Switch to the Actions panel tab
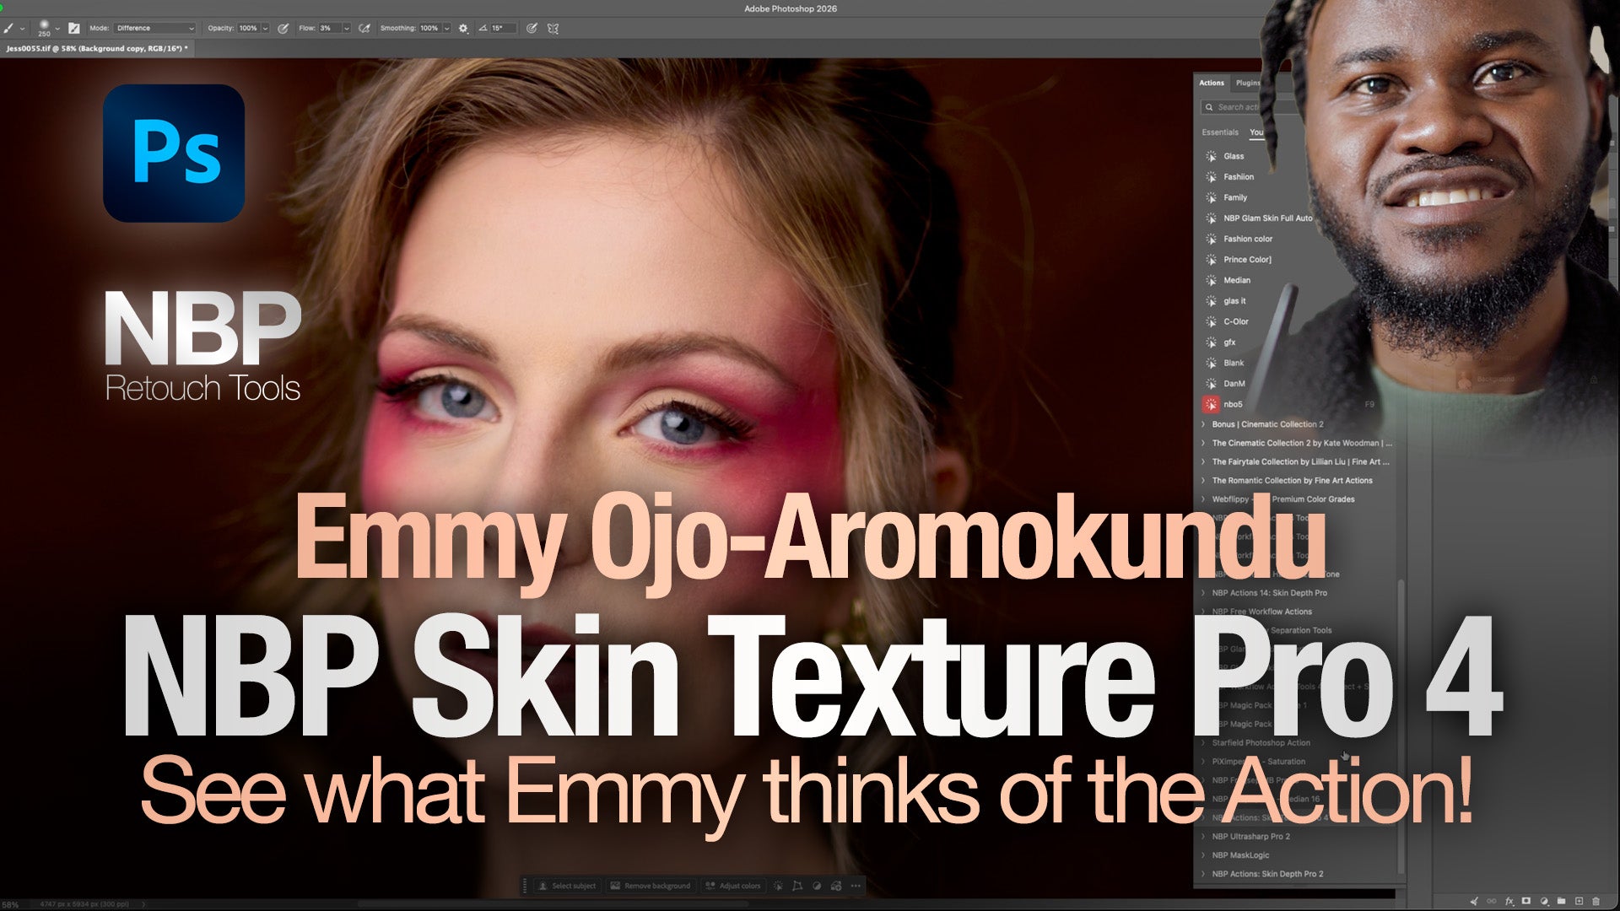This screenshot has width=1620, height=911. (1212, 83)
